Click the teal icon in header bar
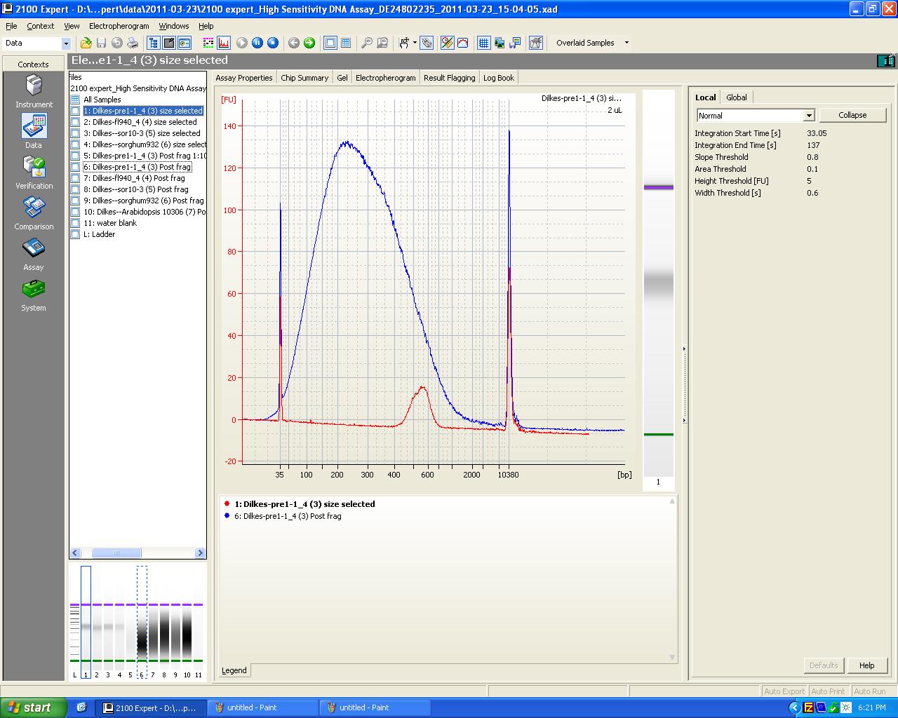This screenshot has height=718, width=898. (886, 61)
